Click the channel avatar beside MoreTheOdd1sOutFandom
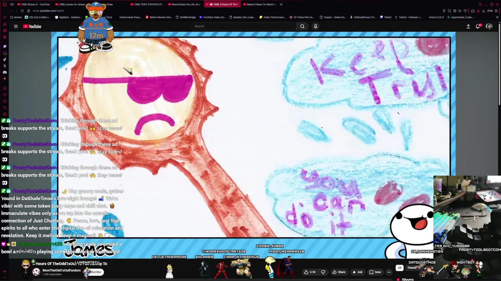The image size is (501, 281). pyautogui.click(x=36, y=272)
